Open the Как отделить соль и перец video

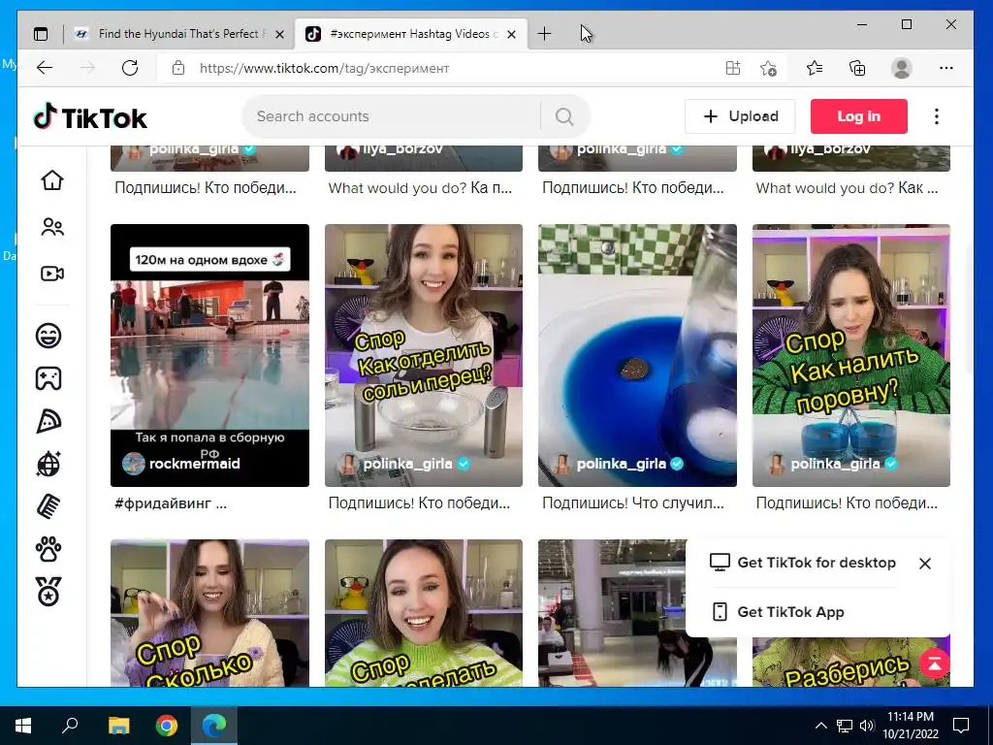click(x=424, y=355)
